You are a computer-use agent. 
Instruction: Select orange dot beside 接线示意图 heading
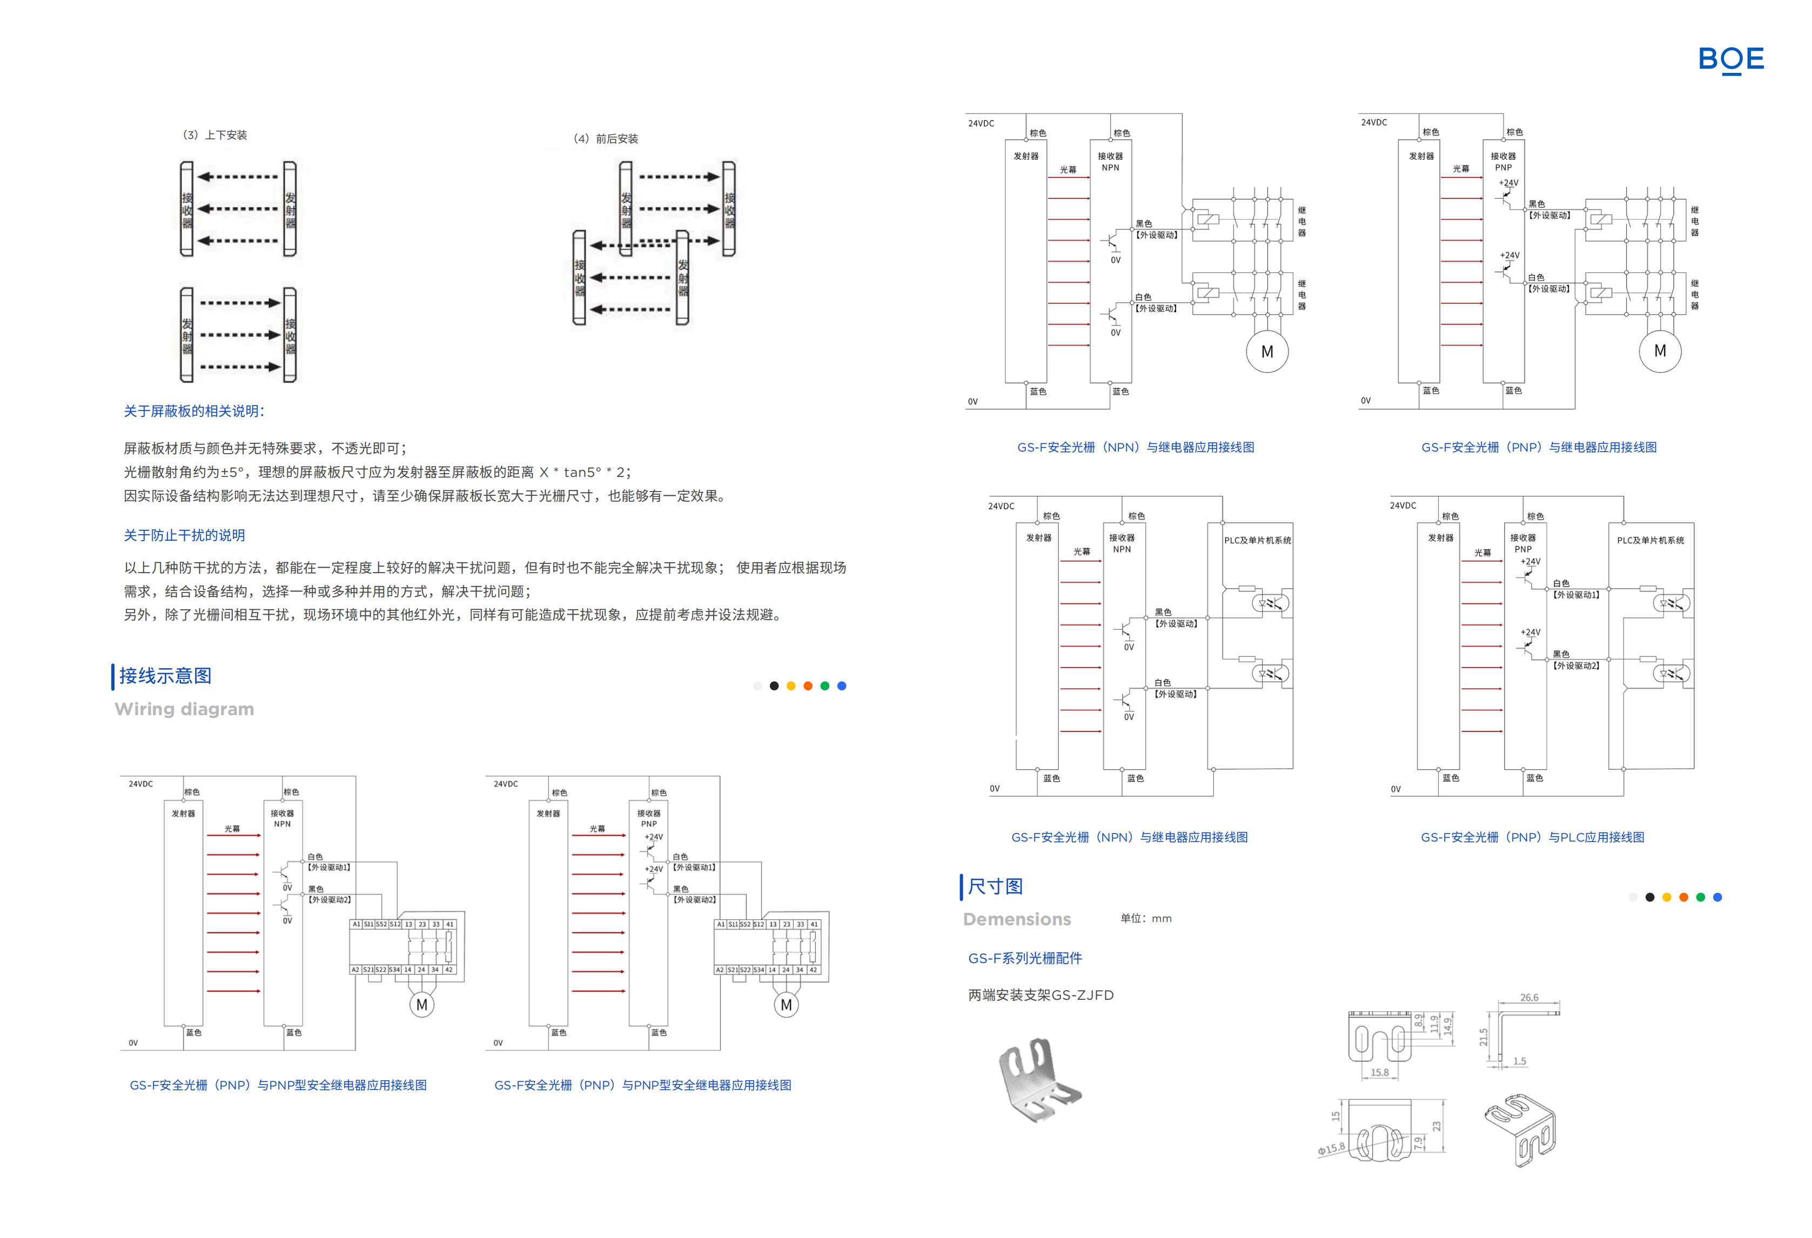coord(808,686)
